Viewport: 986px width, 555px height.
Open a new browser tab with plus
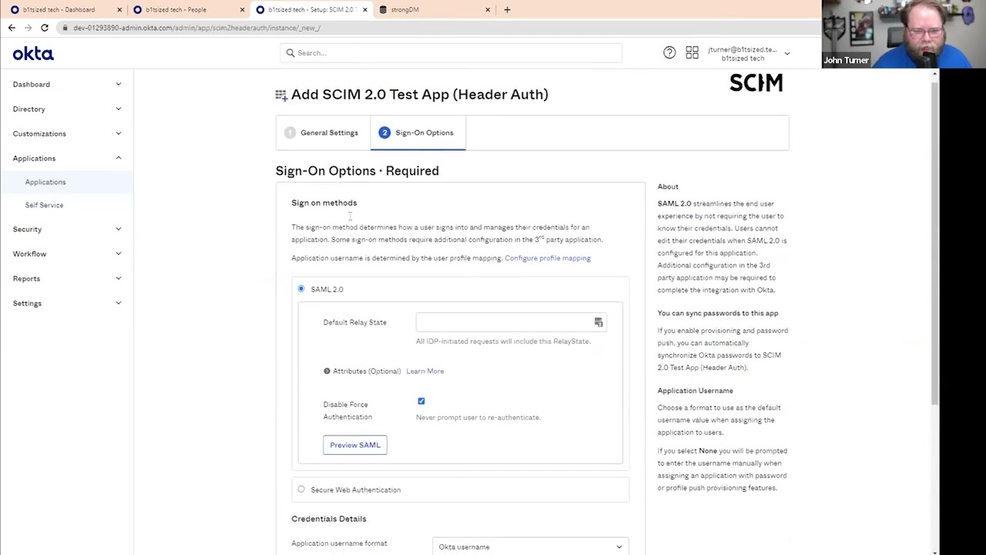point(507,10)
